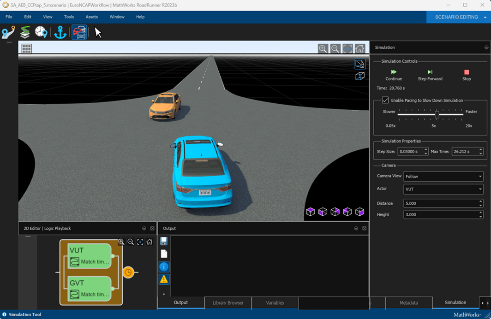Image resolution: width=491 pixels, height=319 pixels.
Task: Open the Camera View dropdown
Action: [443, 177]
